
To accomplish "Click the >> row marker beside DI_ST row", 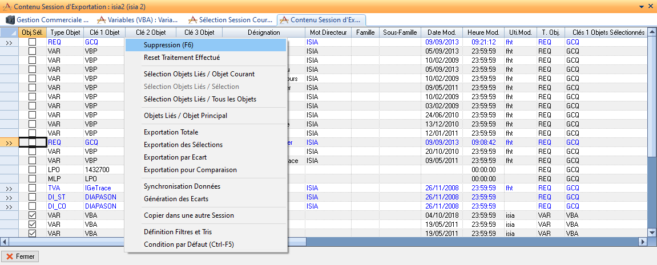I will (9, 197).
